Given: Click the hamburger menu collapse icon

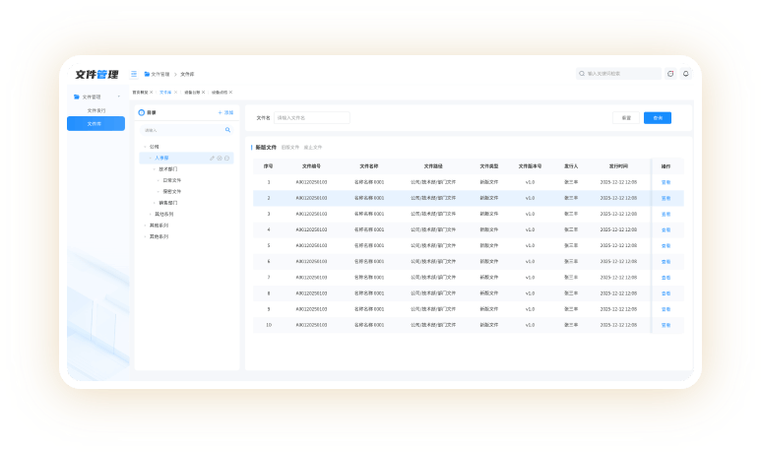Looking at the screenshot, I should tap(134, 74).
